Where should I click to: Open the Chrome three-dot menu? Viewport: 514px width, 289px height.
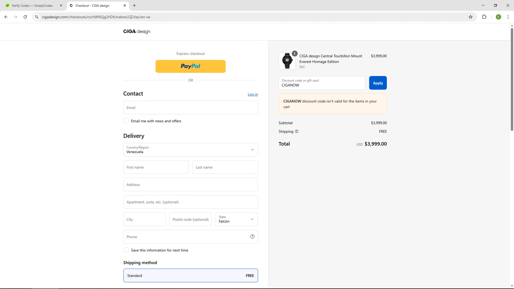point(508,17)
